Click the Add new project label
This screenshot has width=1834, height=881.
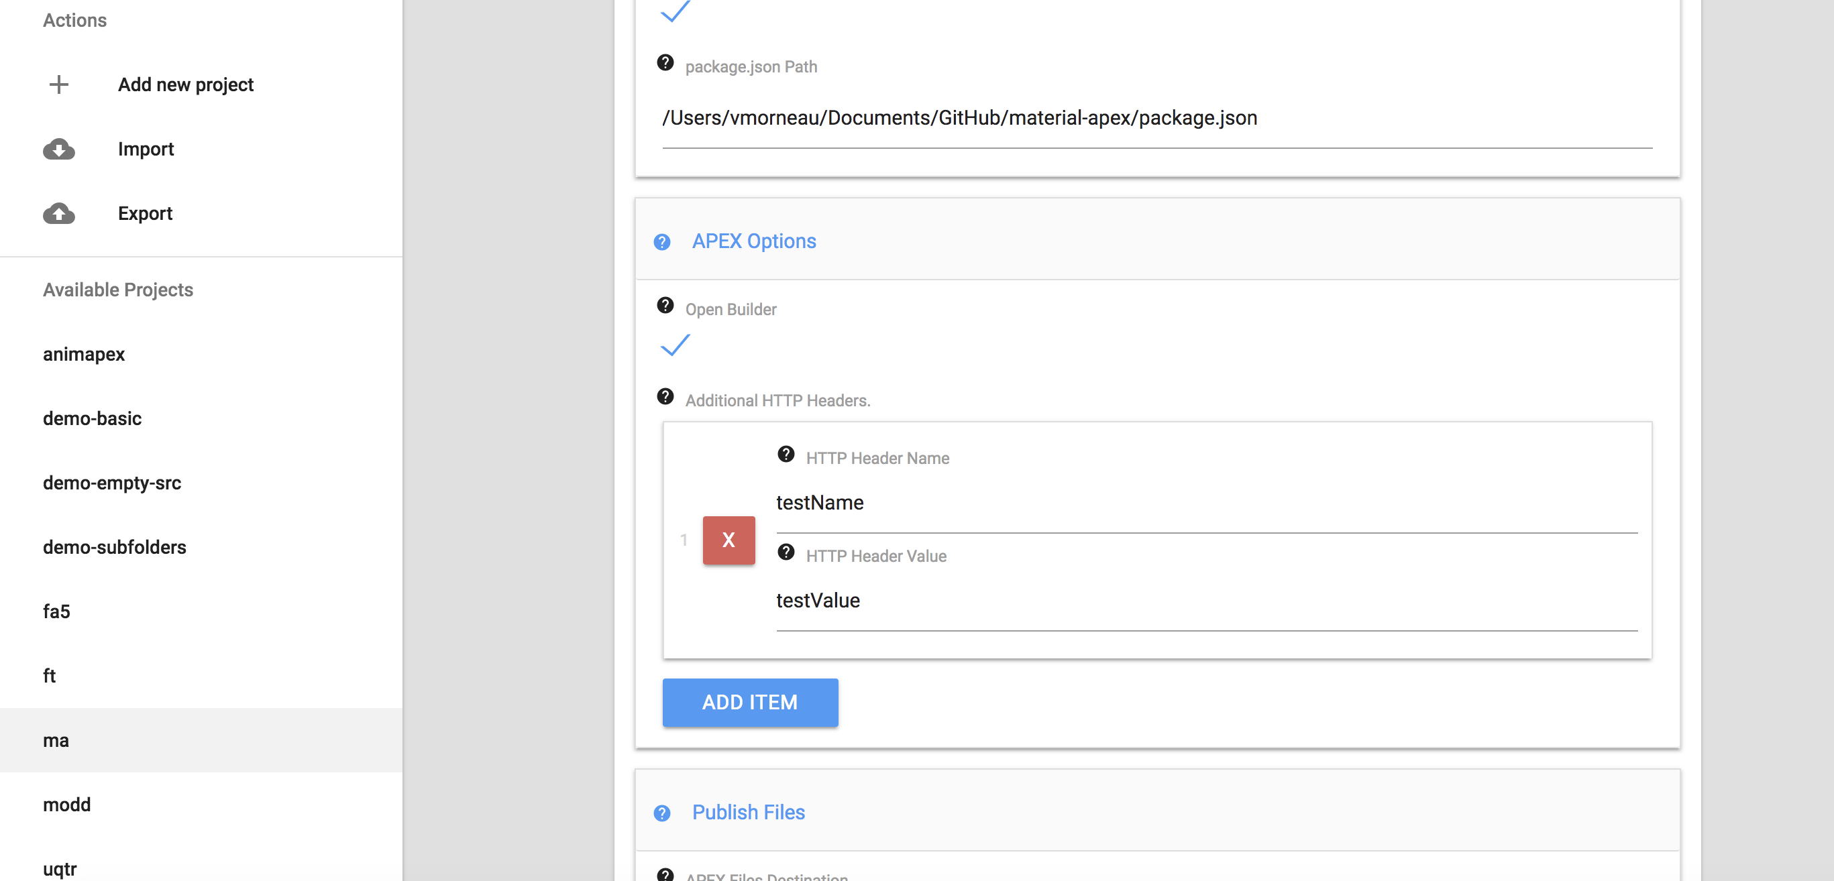coord(185,84)
